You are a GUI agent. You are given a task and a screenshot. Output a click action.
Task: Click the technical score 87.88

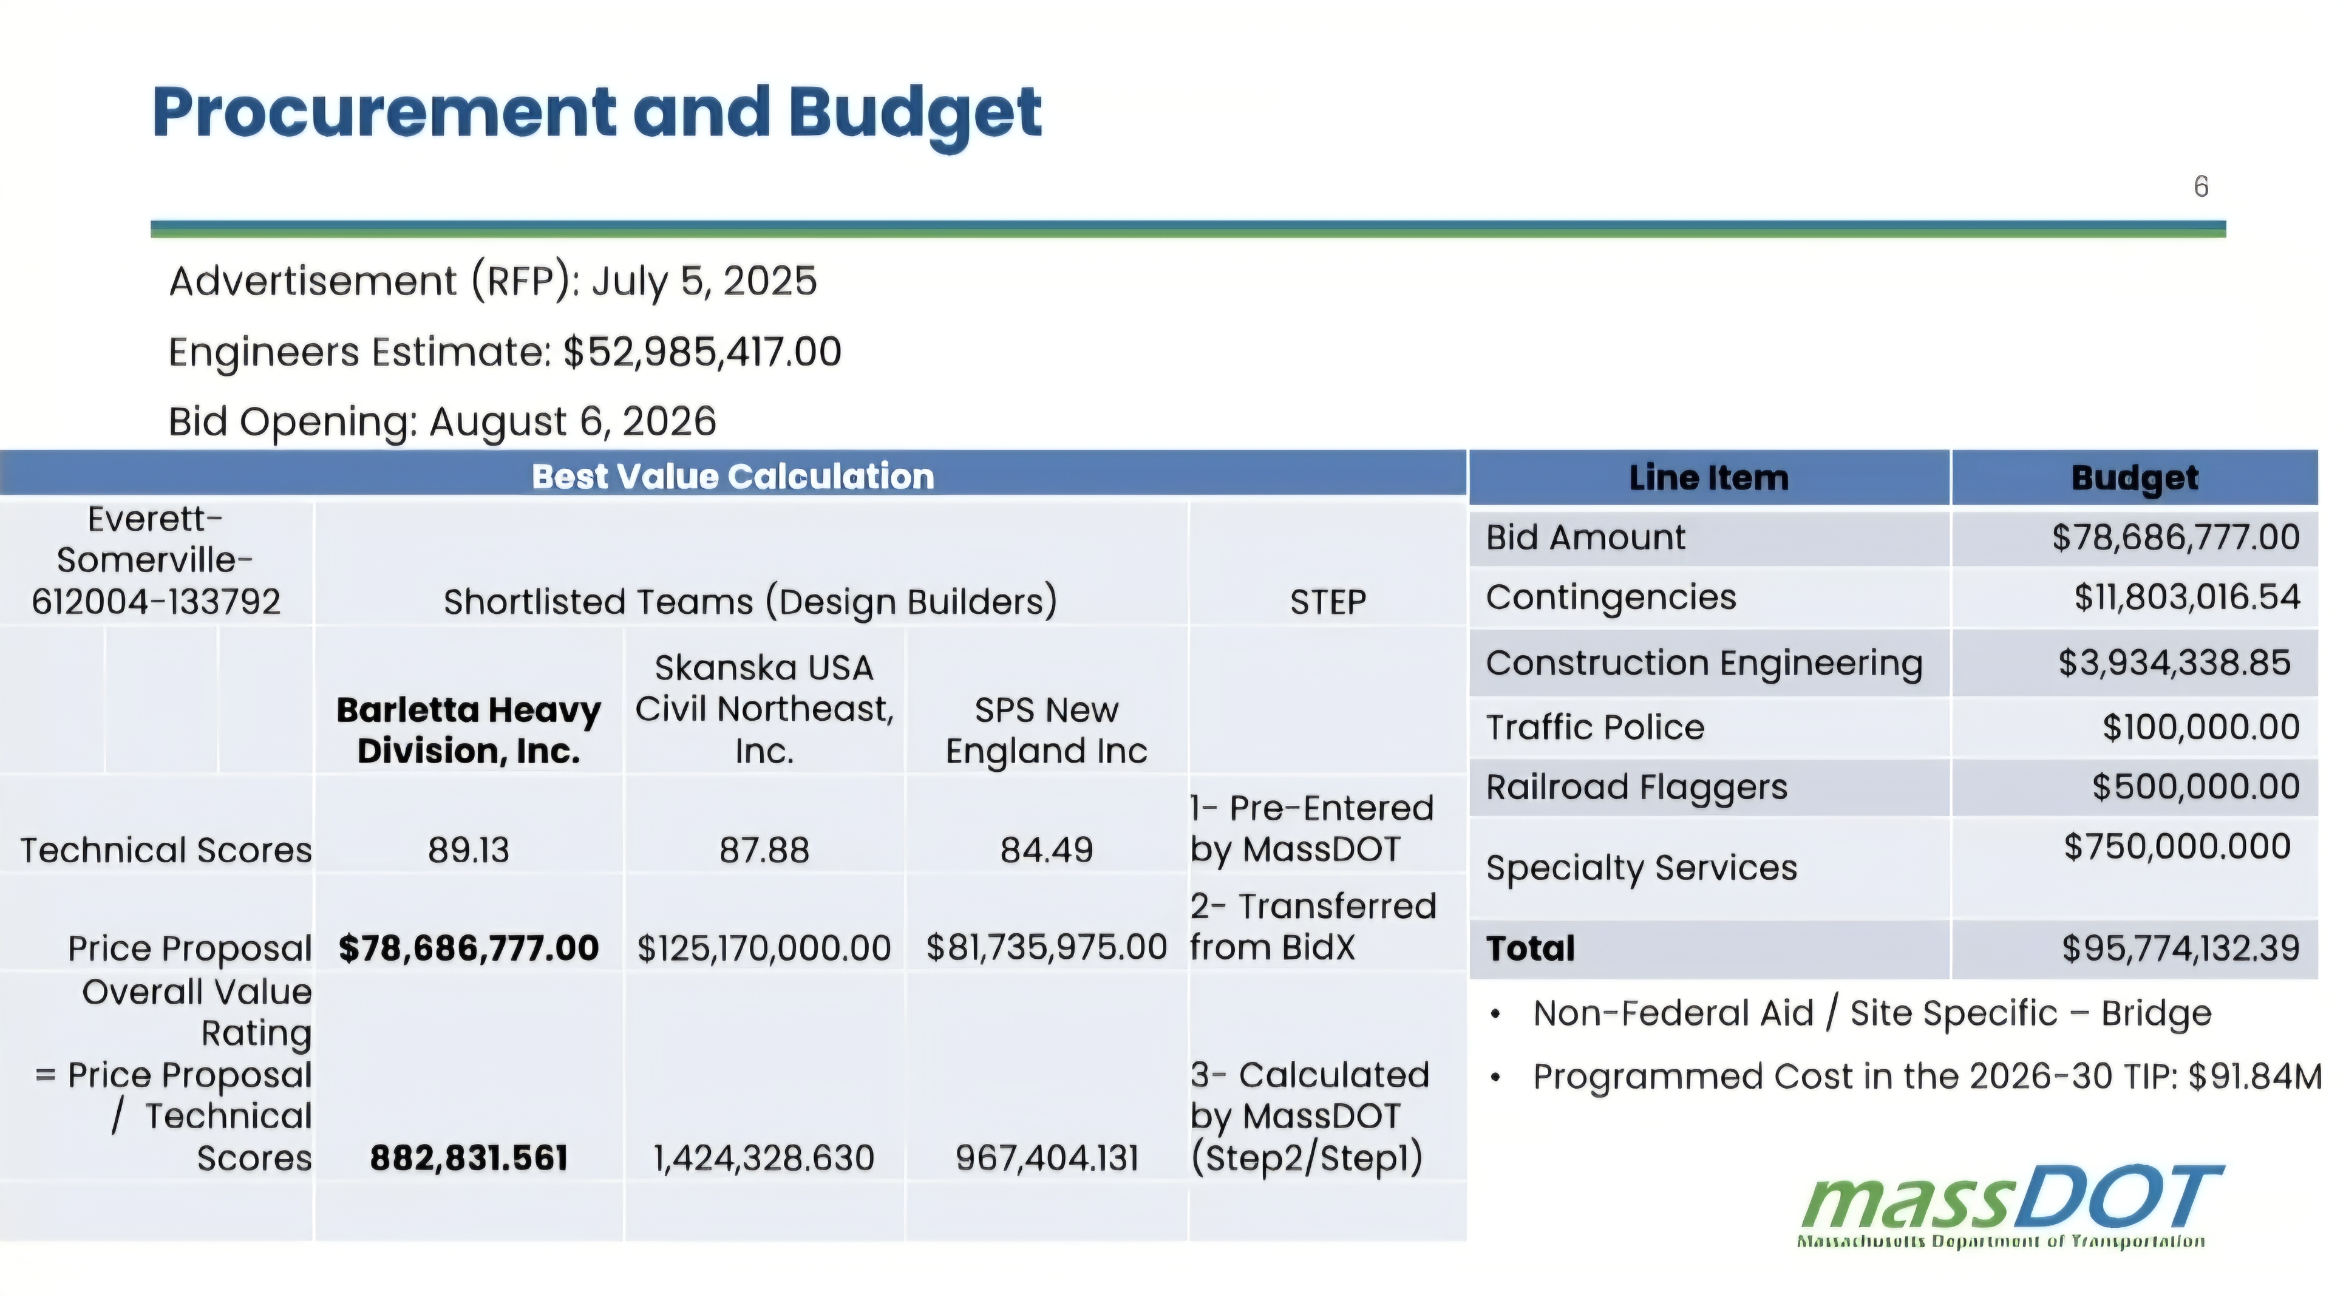tap(764, 851)
